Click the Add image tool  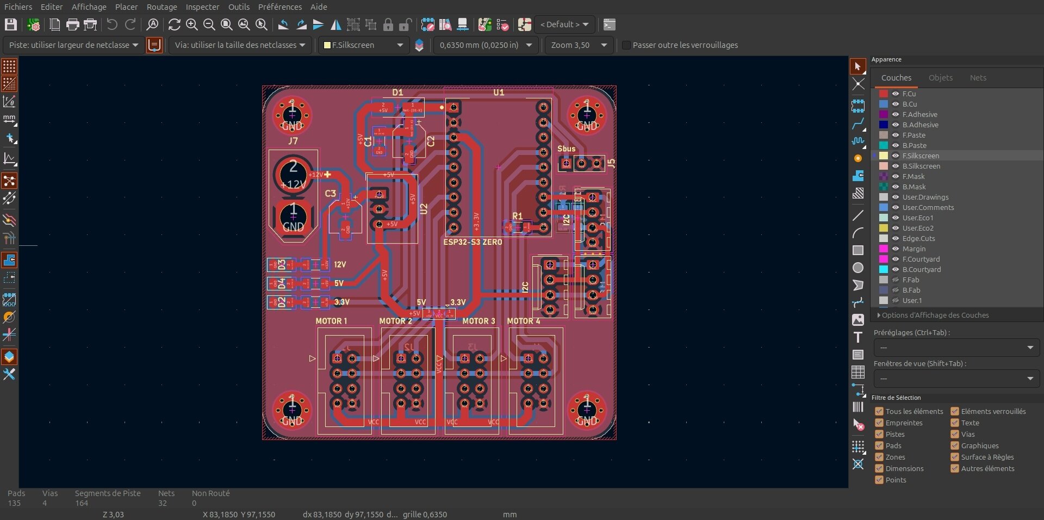click(858, 320)
